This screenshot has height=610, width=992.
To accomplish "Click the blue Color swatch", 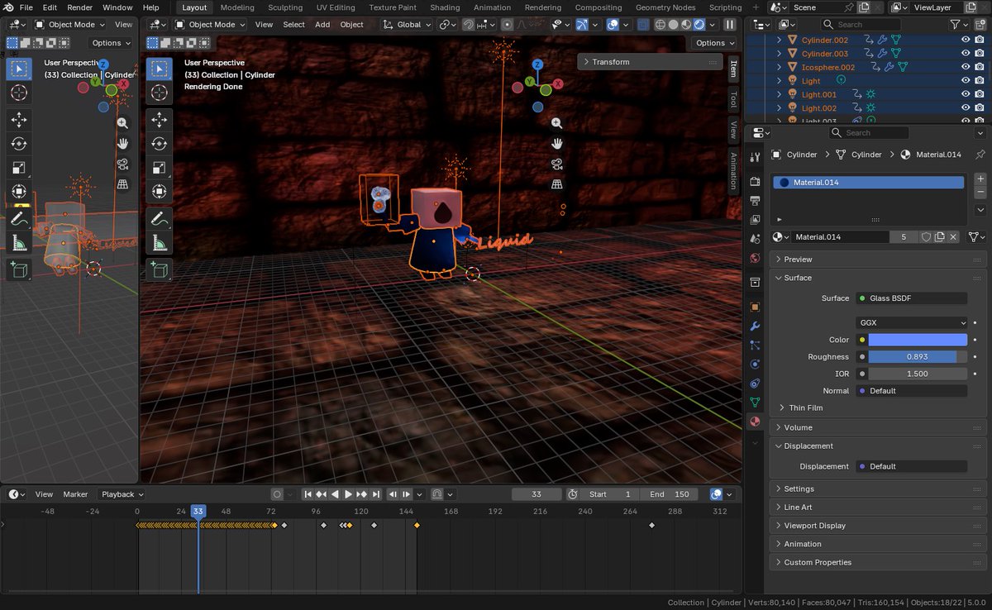I will (x=918, y=340).
